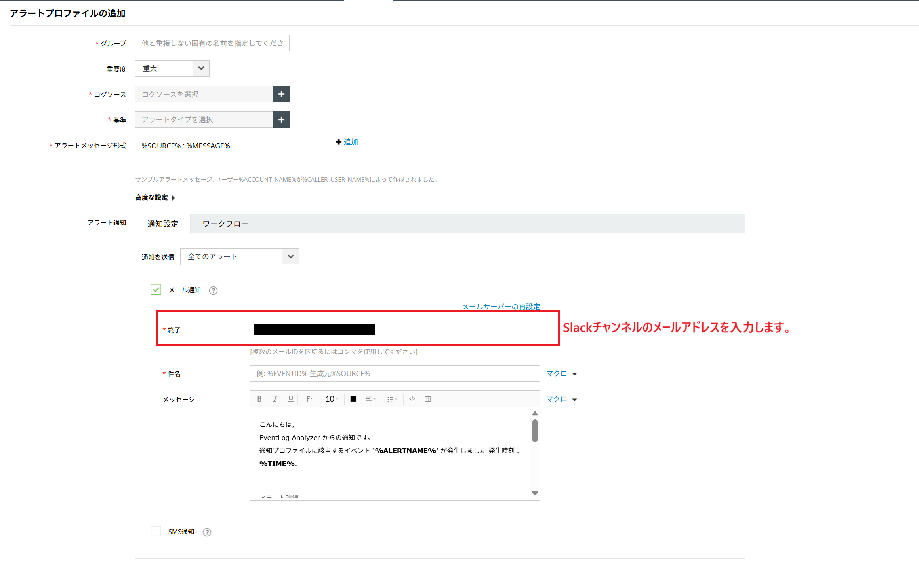
Task: Insert a table in the message
Action: click(x=428, y=399)
